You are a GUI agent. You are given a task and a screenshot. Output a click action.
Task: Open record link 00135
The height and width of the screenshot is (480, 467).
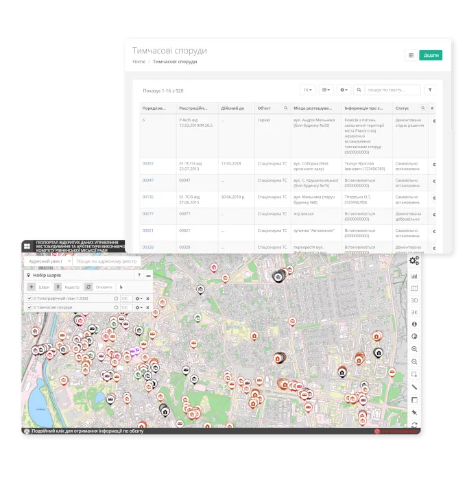(148, 197)
